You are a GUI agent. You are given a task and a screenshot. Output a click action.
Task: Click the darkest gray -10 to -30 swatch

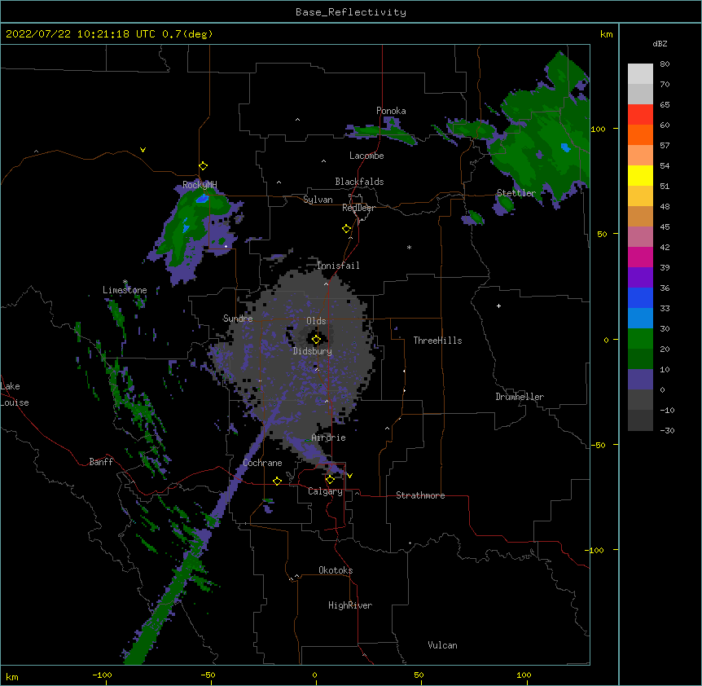coord(640,420)
